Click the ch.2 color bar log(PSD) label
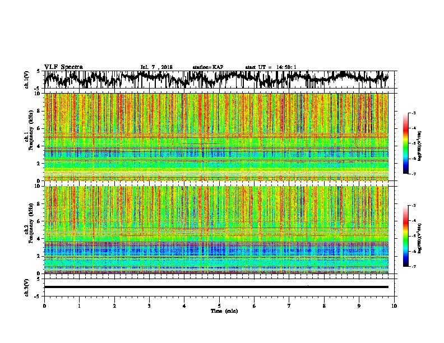444x343 pixels. click(x=419, y=238)
